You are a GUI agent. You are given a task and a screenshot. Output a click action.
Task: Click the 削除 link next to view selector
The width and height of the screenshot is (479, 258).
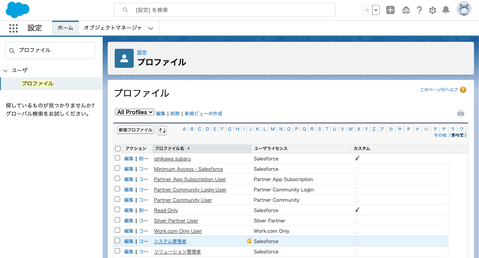click(175, 113)
